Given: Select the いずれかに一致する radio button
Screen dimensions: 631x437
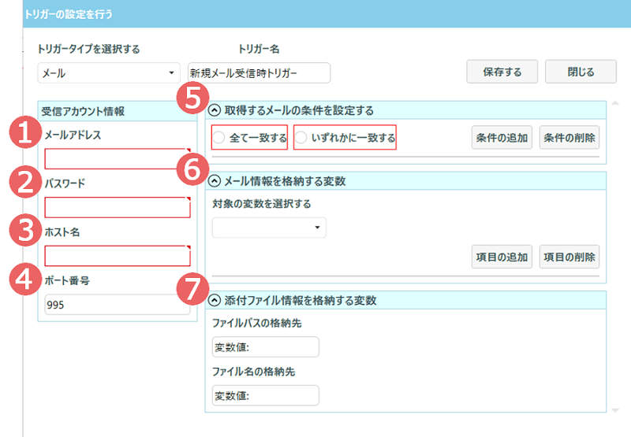Looking at the screenshot, I should click(x=301, y=138).
